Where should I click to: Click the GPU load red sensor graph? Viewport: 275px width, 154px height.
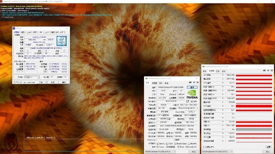[254, 106]
